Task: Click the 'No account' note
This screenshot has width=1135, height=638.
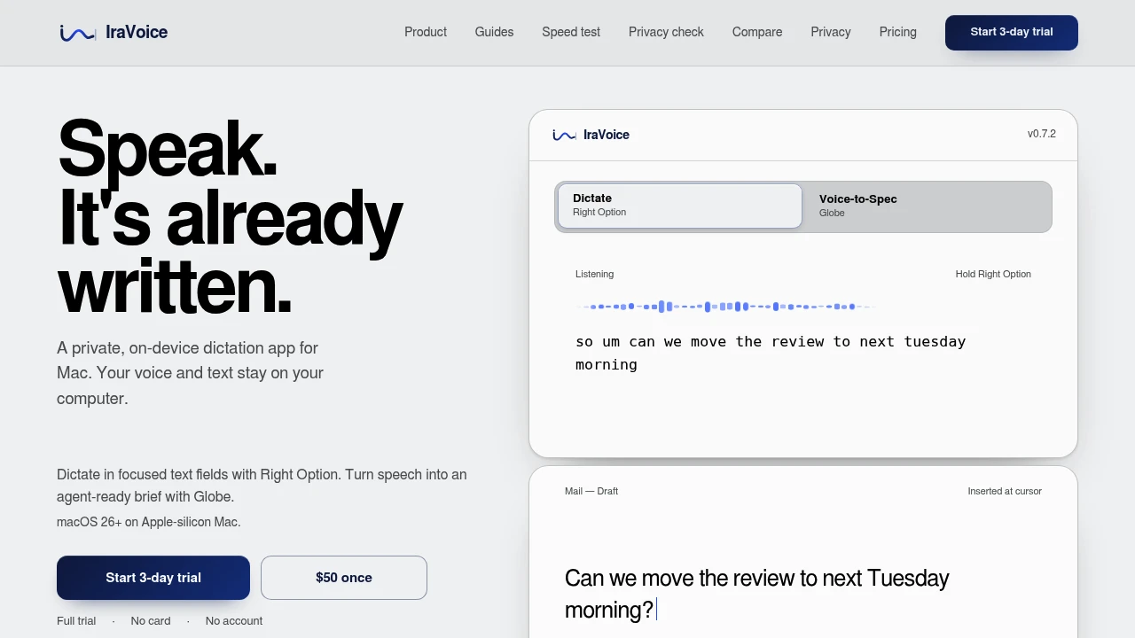Action: 234,621
